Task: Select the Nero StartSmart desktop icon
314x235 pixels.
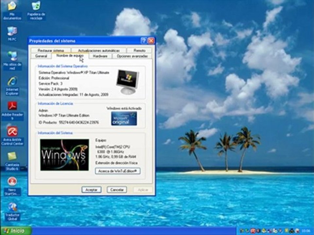Action: pyautogui.click(x=12, y=186)
